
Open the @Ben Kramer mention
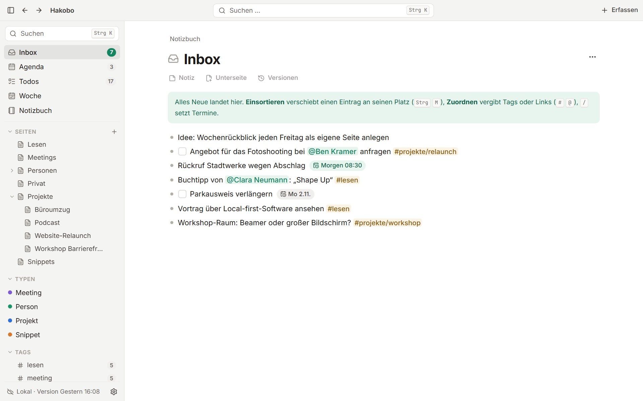point(332,152)
